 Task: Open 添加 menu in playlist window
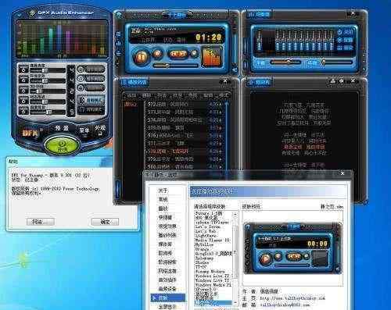[x=132, y=96]
